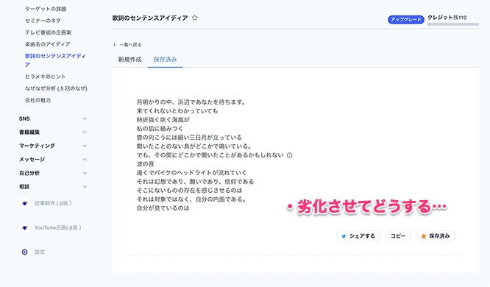490x287 pixels.
Task: Click the メッセージ category label
Action: pyautogui.click(x=32, y=160)
